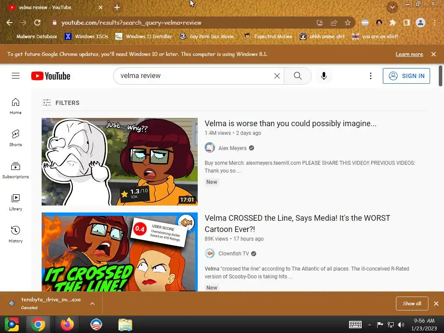The width and height of the screenshot is (444, 333).
Task: Open 'Velma CROSSED the Line' video title
Action: point(297,223)
